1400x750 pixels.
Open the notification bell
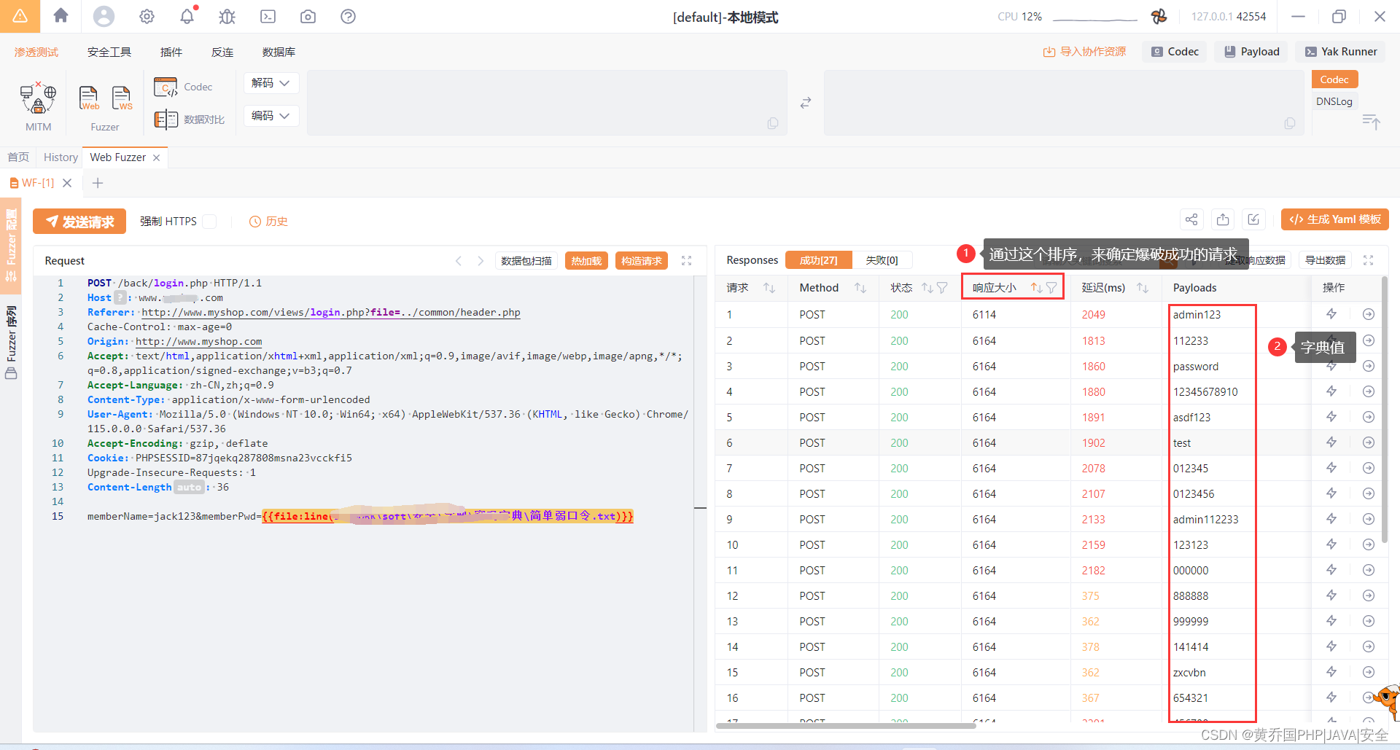[x=187, y=16]
